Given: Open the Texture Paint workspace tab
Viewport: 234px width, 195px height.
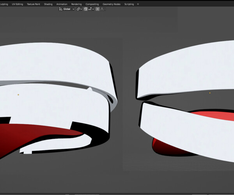Looking at the screenshot, I should 34,4.
